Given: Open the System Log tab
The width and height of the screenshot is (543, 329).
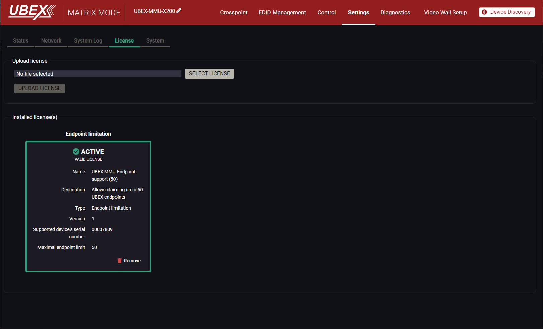Looking at the screenshot, I should click(x=88, y=40).
